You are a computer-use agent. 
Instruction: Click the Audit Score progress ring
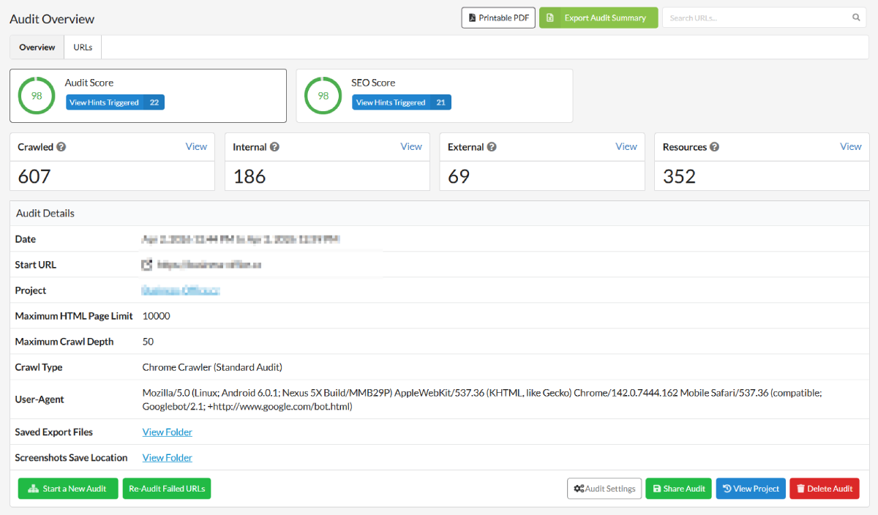click(x=36, y=94)
